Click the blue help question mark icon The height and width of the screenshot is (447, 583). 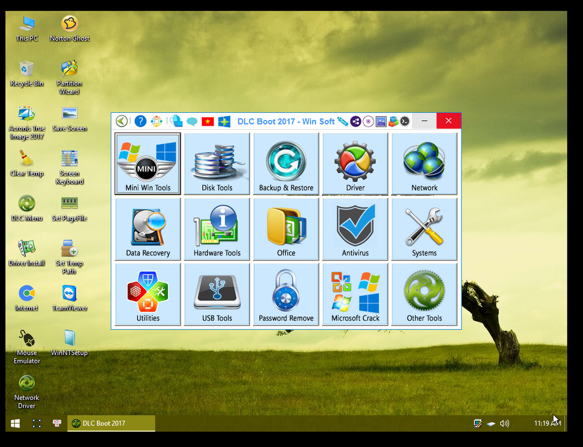click(140, 121)
